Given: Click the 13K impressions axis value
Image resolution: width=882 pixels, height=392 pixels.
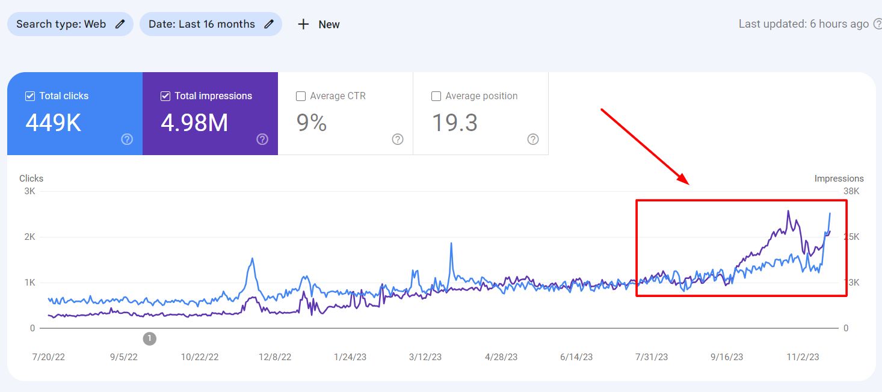Looking at the screenshot, I should (x=851, y=283).
